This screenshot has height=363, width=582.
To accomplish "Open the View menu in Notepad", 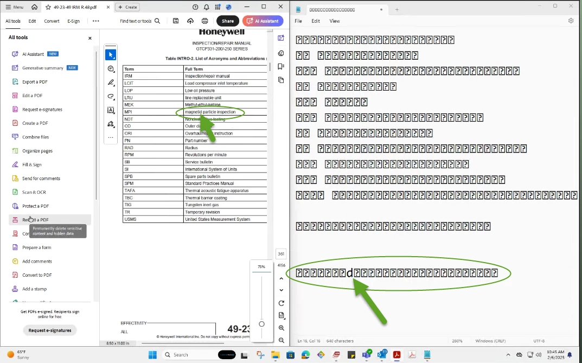I will [335, 21].
